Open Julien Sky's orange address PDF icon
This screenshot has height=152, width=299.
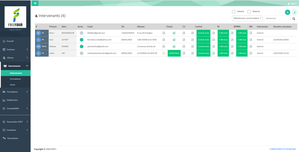click(x=164, y=53)
